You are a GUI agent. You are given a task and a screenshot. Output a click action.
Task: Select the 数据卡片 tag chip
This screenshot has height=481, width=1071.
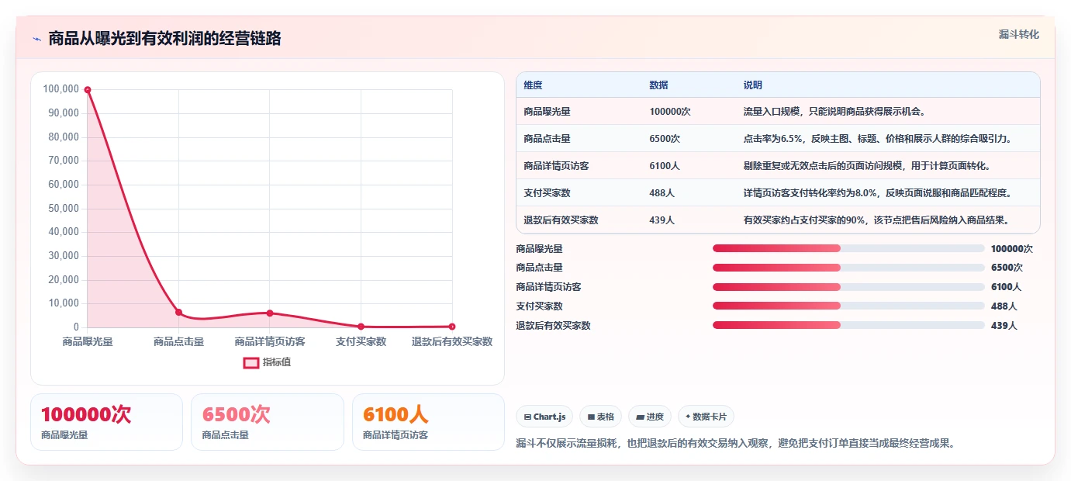(x=706, y=417)
